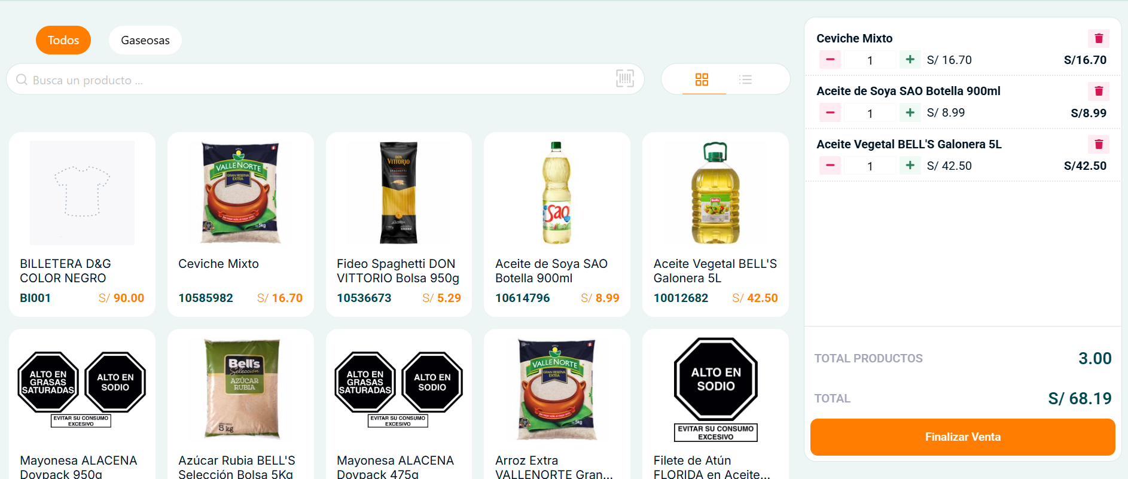
Task: Switch to list view layout
Action: (745, 80)
